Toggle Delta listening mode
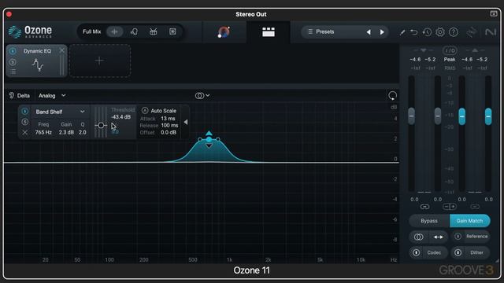 pyautogui.click(x=19, y=96)
